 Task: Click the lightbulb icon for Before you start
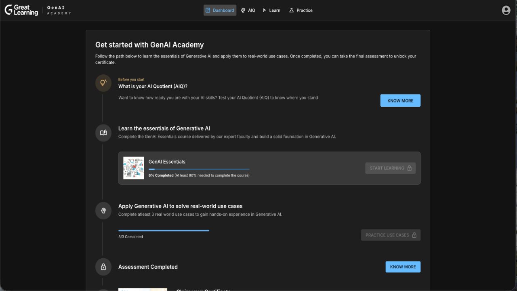click(x=103, y=82)
